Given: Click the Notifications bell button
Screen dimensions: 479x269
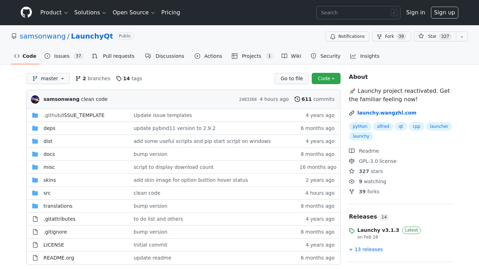Looking at the screenshot, I should 347,36.
